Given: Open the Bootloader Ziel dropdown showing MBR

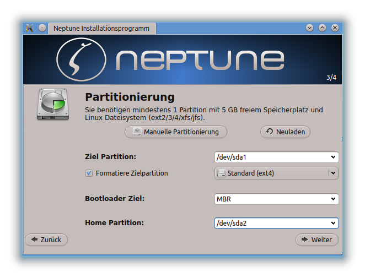Looking at the screenshot, I should (276, 199).
